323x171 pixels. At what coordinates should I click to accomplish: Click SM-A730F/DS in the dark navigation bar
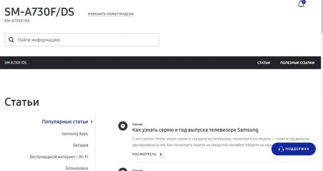(15, 63)
